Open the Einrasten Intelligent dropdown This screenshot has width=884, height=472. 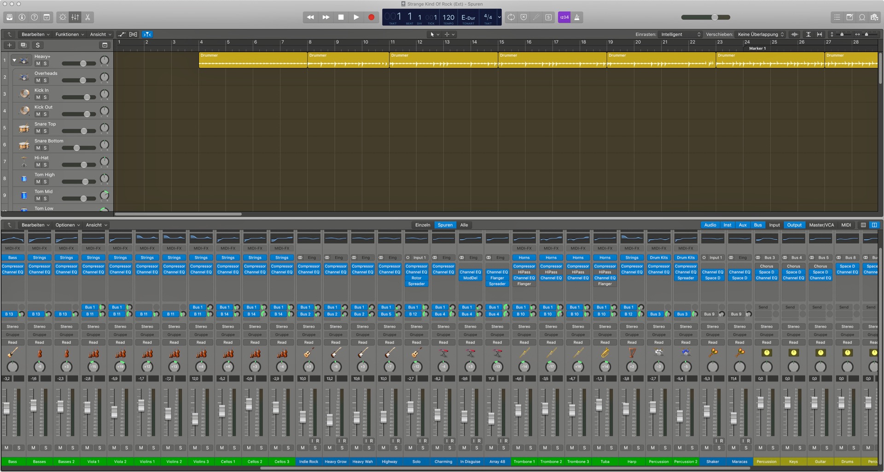(x=680, y=34)
